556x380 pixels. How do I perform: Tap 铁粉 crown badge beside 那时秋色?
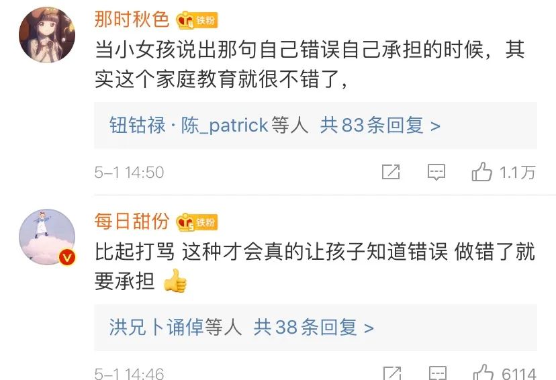point(197,20)
